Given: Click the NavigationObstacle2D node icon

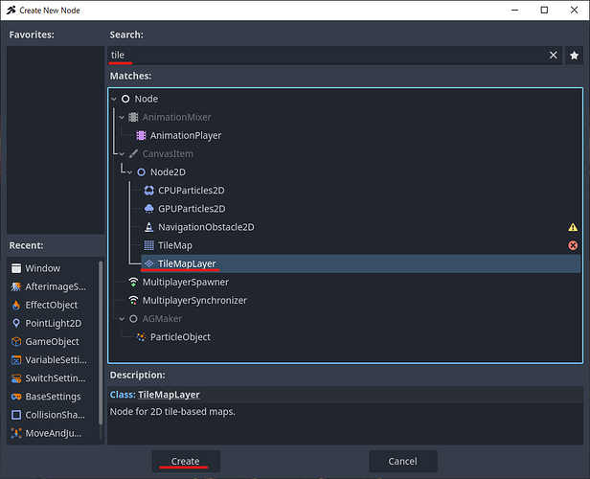Looking at the screenshot, I should (148, 227).
